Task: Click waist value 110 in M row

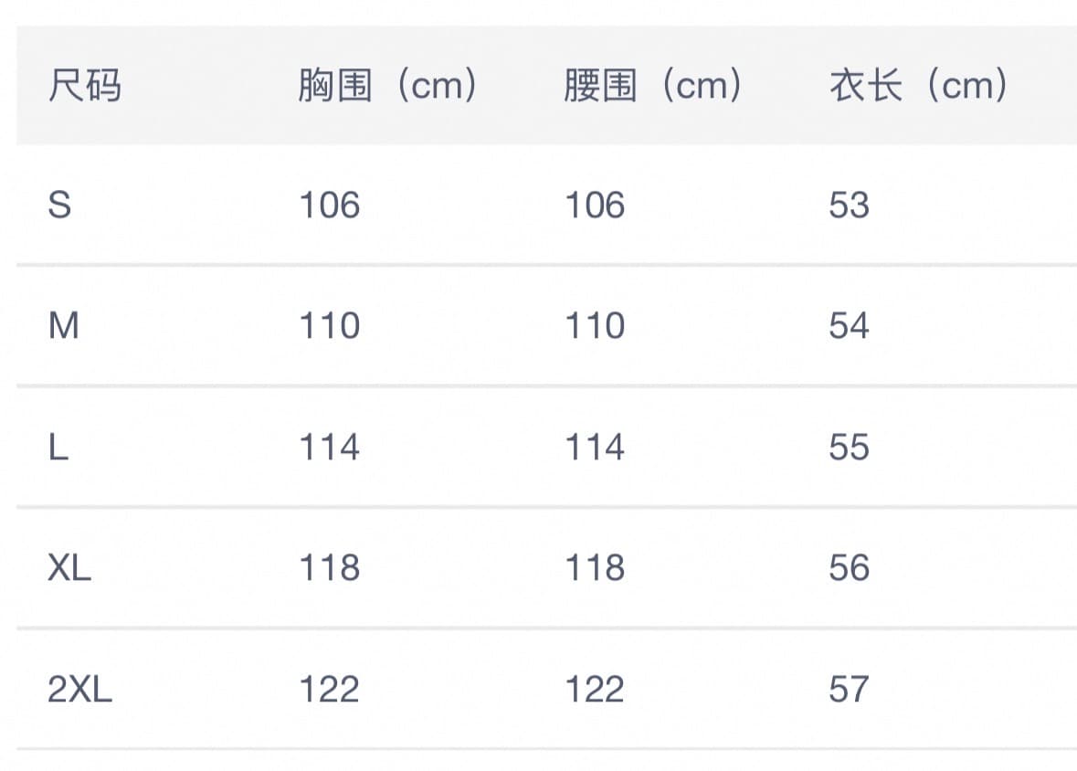Action: [595, 325]
